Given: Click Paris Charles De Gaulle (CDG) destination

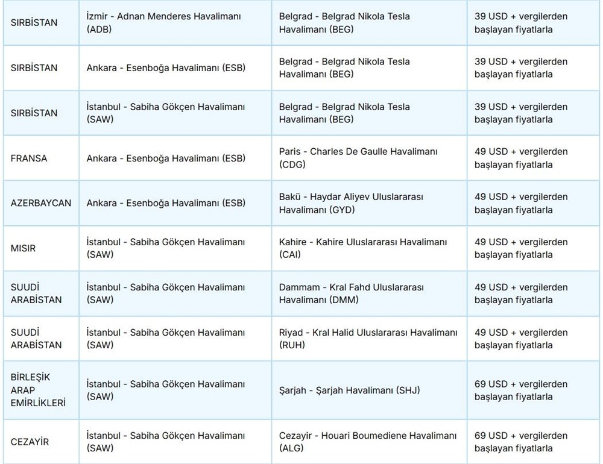Looking at the screenshot, I should pos(369,158).
